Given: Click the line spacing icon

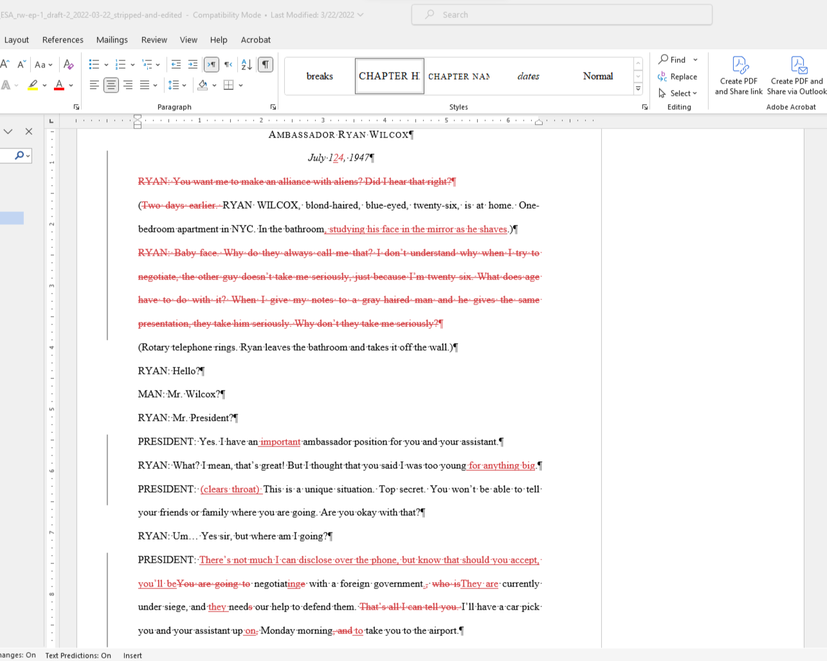Looking at the screenshot, I should pyautogui.click(x=173, y=85).
